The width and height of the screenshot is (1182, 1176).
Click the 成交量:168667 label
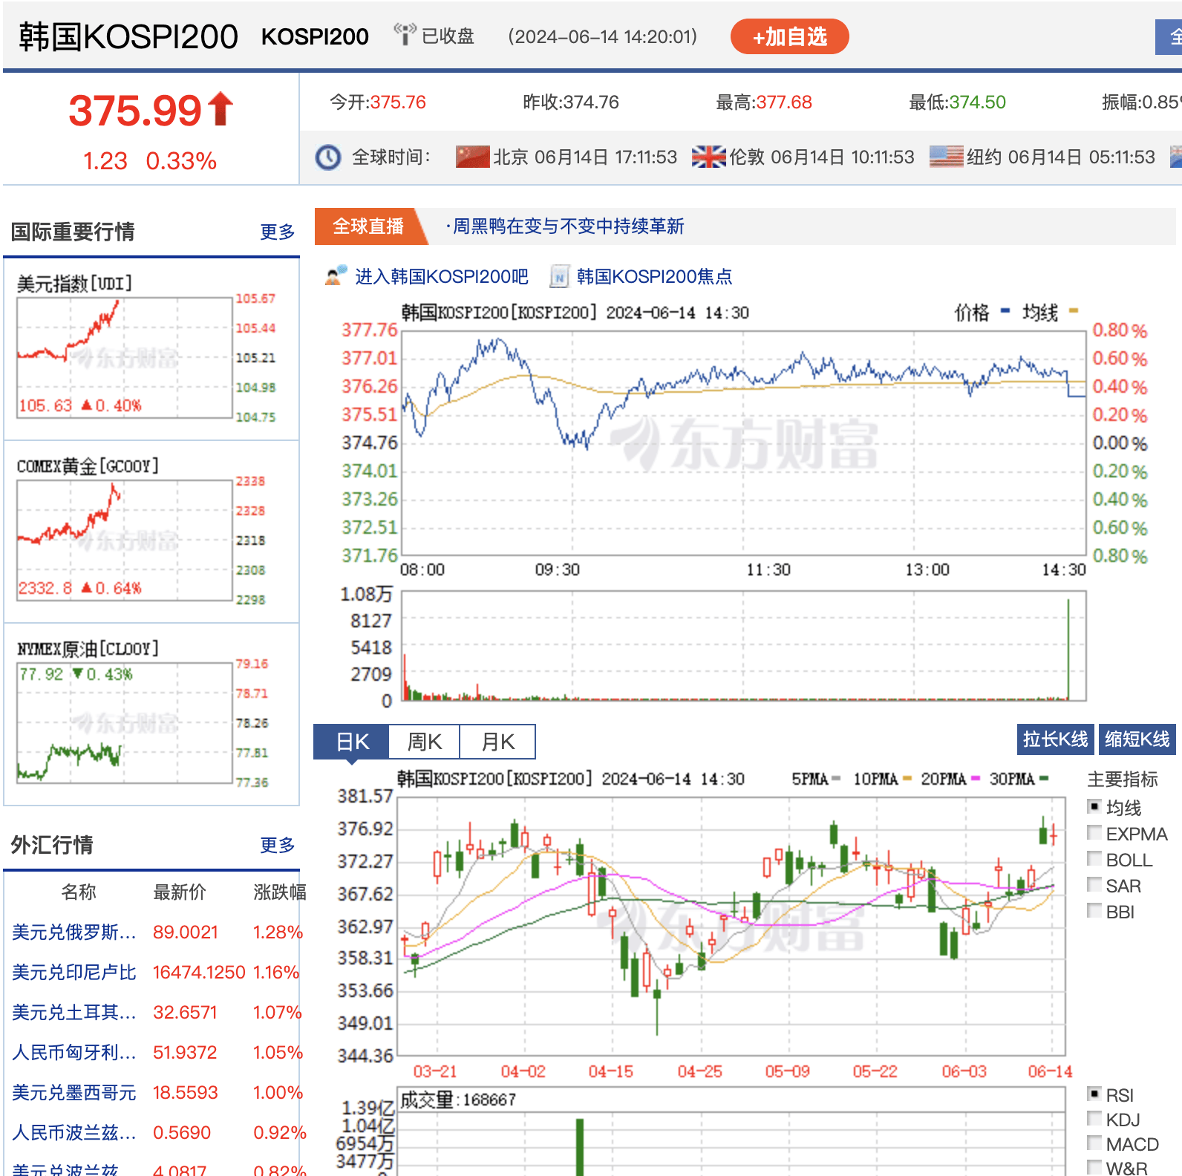pyautogui.click(x=458, y=1100)
